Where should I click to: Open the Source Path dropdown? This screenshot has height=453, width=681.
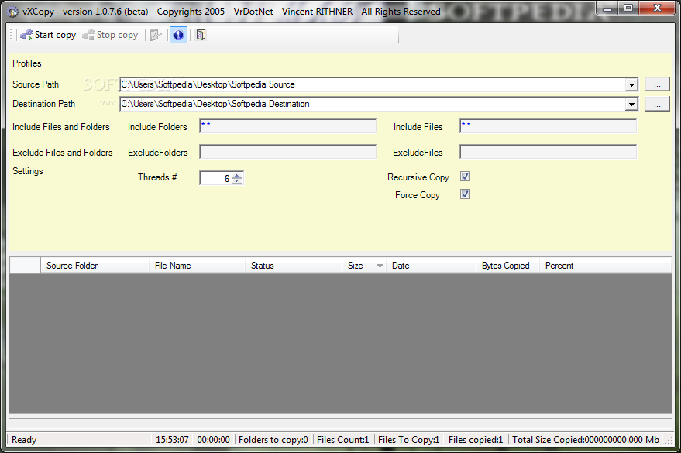pyautogui.click(x=631, y=84)
